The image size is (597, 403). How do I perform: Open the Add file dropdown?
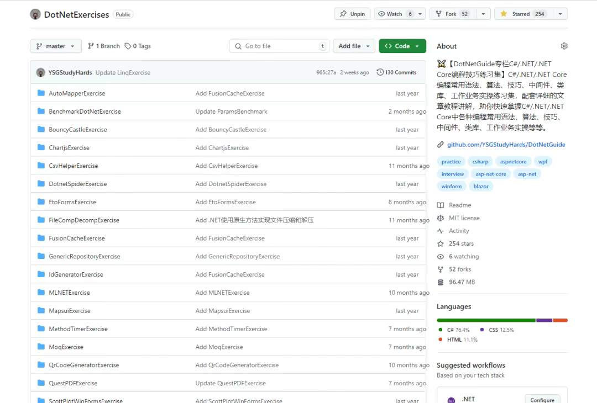click(x=354, y=46)
